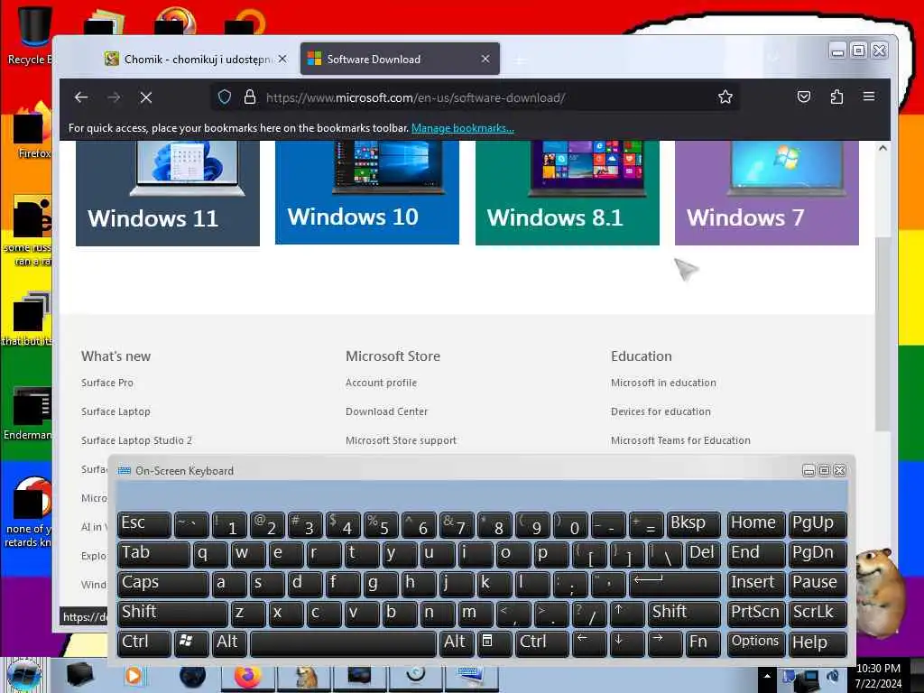Open Microsoft Store support link
Image resolution: width=924 pixels, height=693 pixels.
tap(401, 440)
